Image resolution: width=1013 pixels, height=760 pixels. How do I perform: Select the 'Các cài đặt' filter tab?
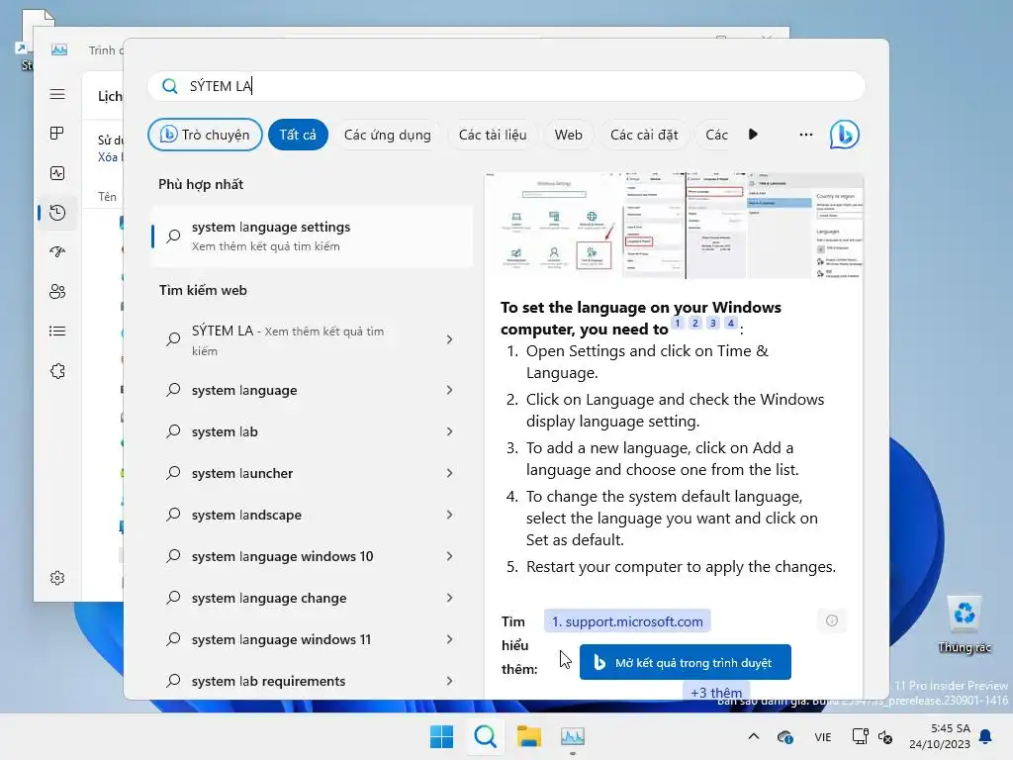(x=644, y=135)
